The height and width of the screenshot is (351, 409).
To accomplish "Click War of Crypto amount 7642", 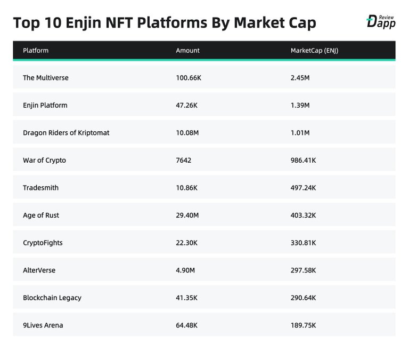I will [x=184, y=160].
